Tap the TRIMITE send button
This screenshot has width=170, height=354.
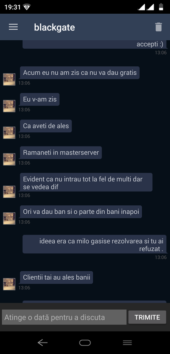click(x=147, y=317)
